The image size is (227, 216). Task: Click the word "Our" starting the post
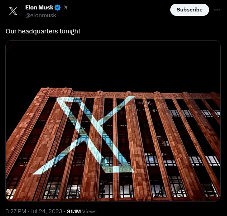click(x=10, y=31)
